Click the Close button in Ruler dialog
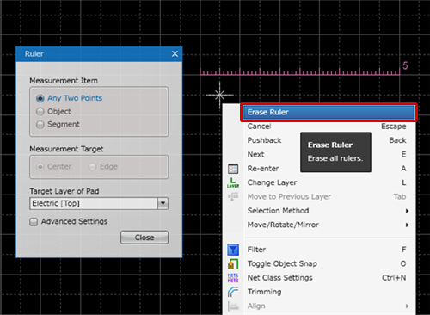Screen dimensions: 430x315 tap(144, 238)
